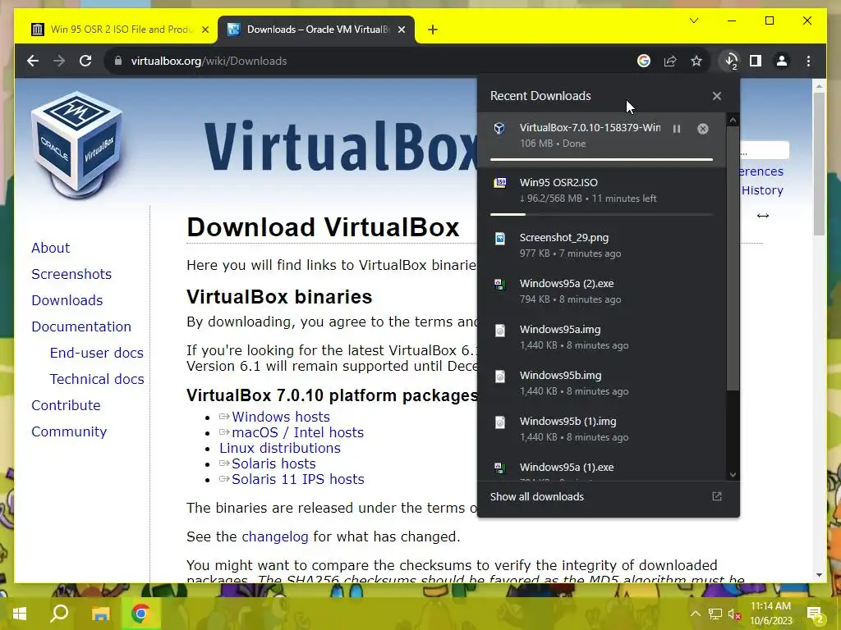Click the Windows95a (2).exe file icon

pyautogui.click(x=500, y=284)
